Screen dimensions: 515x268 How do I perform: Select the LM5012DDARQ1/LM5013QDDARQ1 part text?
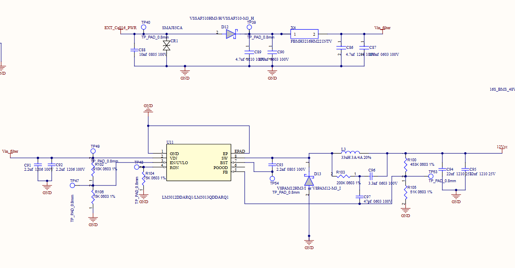tap(195, 197)
